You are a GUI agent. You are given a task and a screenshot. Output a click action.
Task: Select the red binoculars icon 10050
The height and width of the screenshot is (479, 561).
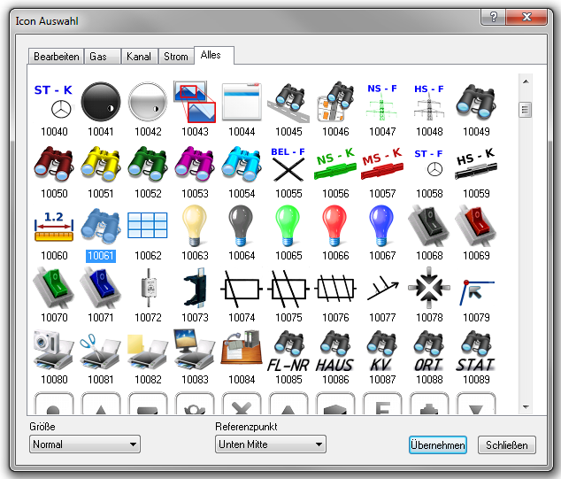[53, 164]
